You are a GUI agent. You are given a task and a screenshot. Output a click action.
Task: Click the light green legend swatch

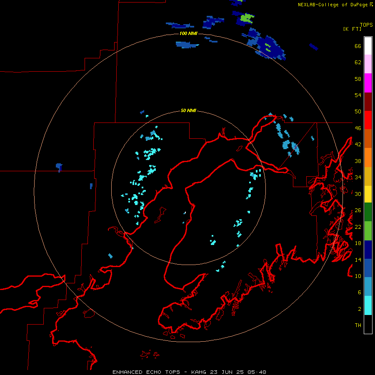[368, 231]
